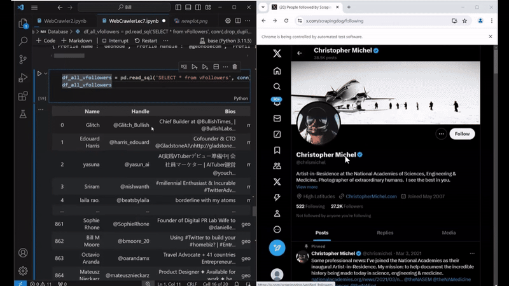Open the notebook settings gear in the editor title

click(x=228, y=21)
